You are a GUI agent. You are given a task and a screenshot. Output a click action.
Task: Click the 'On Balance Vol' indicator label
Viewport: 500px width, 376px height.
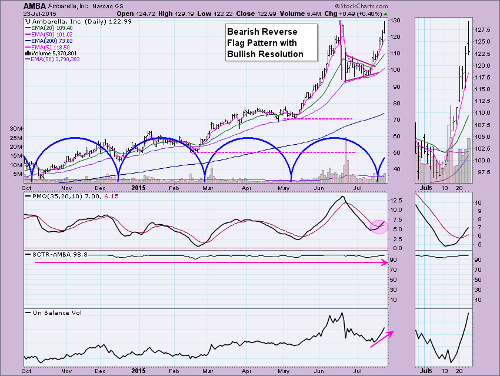tap(54, 313)
